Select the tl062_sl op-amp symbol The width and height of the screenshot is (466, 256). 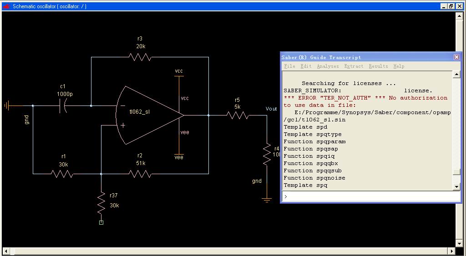tap(149, 115)
